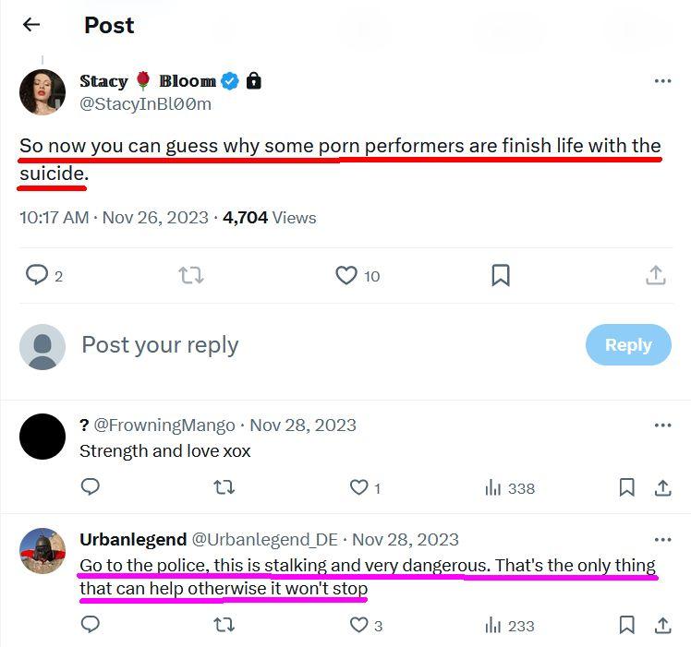Share the main post
This screenshot has width=691, height=647.
pyautogui.click(x=655, y=275)
